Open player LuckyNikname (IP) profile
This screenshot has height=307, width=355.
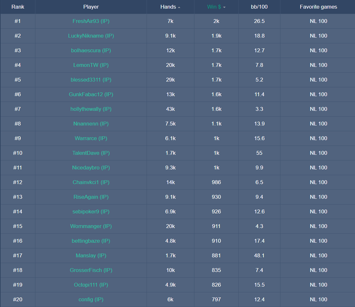click(91, 36)
